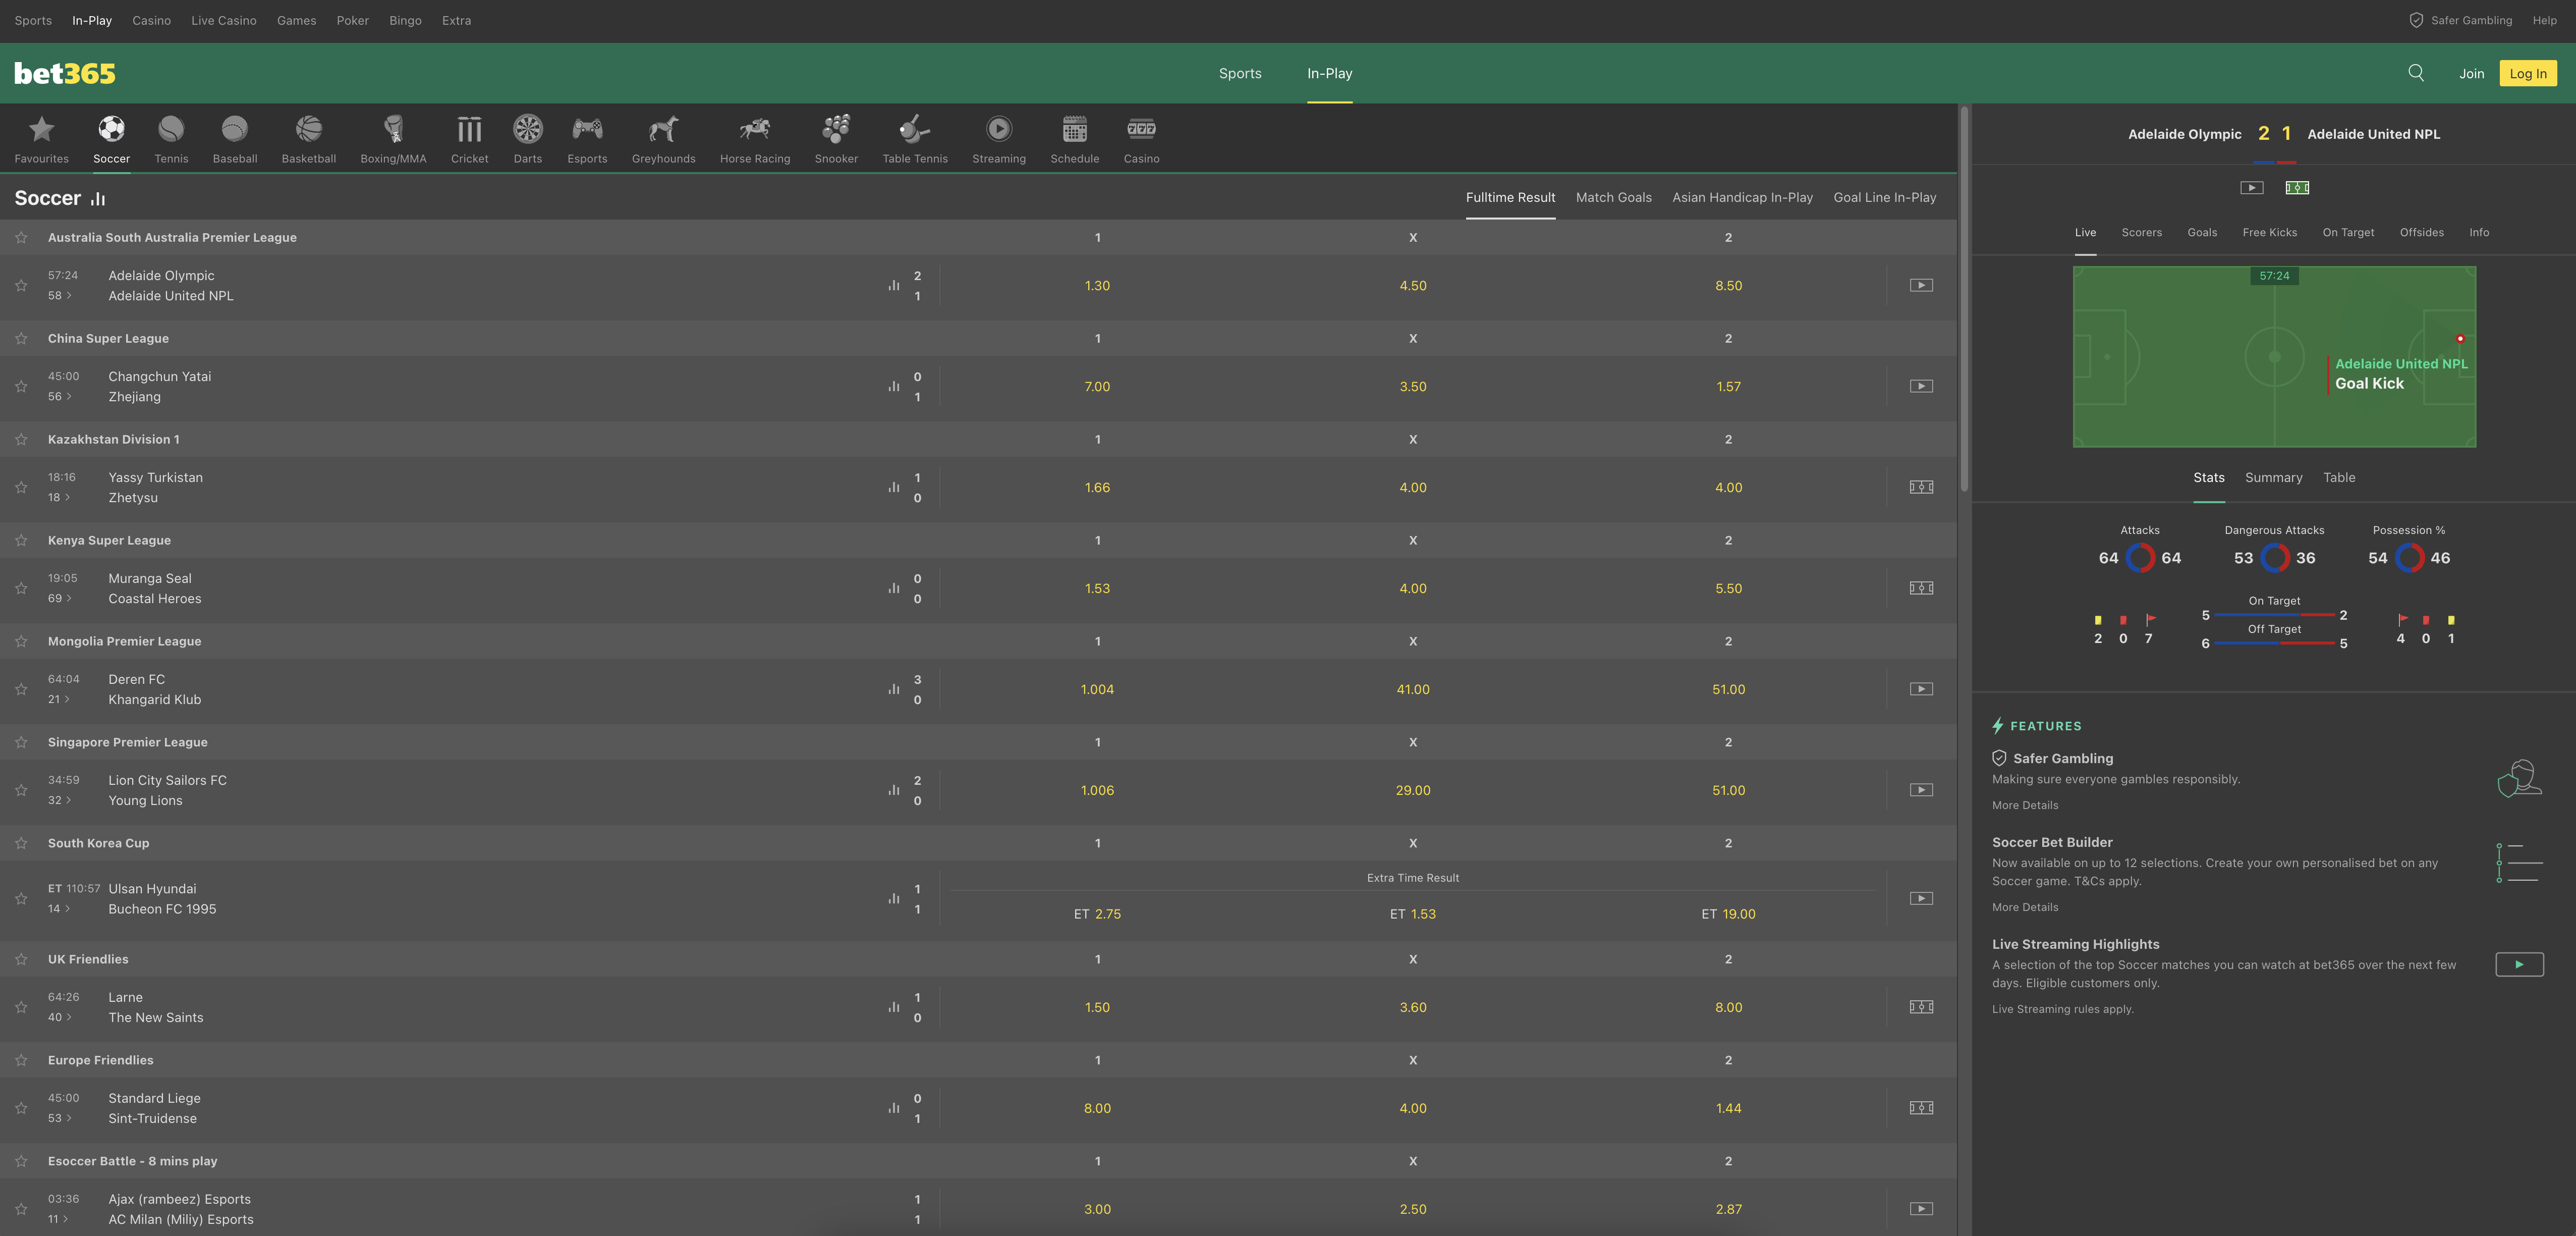Expand 58 more markets for Adelaide Olympic
This screenshot has width=2576, height=1236.
(x=60, y=296)
